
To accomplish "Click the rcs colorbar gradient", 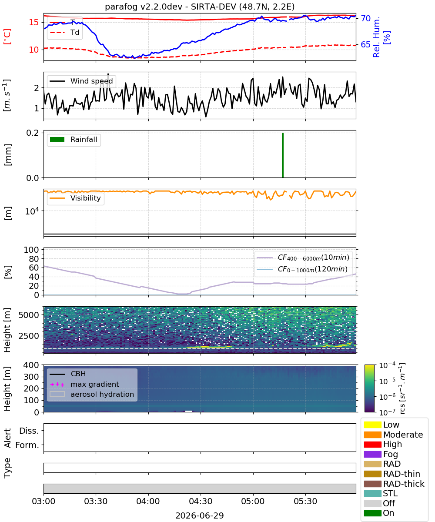I will [x=369, y=388].
